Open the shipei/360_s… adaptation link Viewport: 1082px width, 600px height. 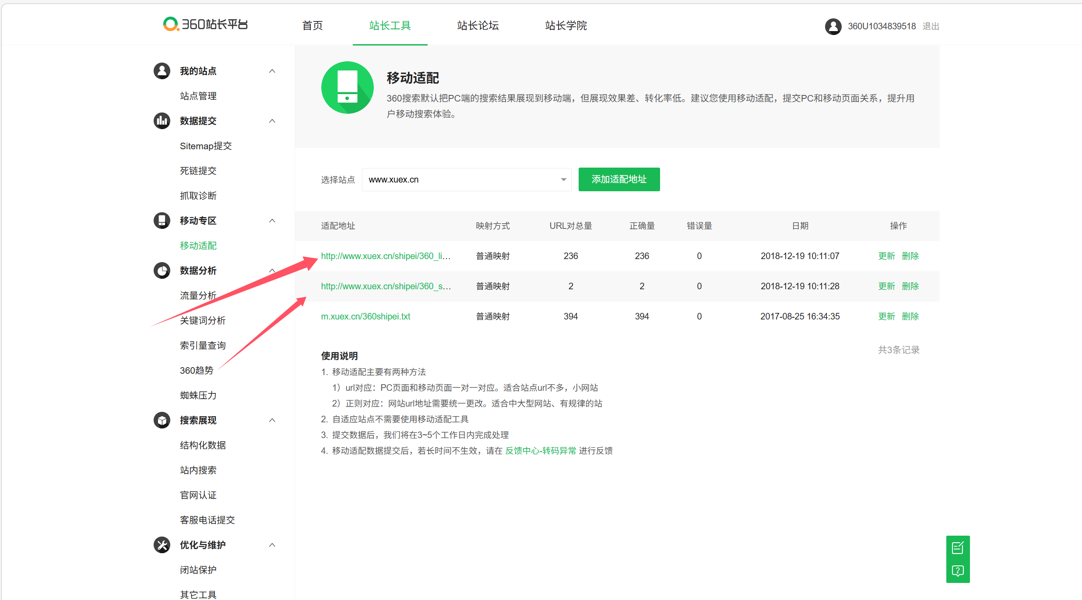pyautogui.click(x=386, y=286)
